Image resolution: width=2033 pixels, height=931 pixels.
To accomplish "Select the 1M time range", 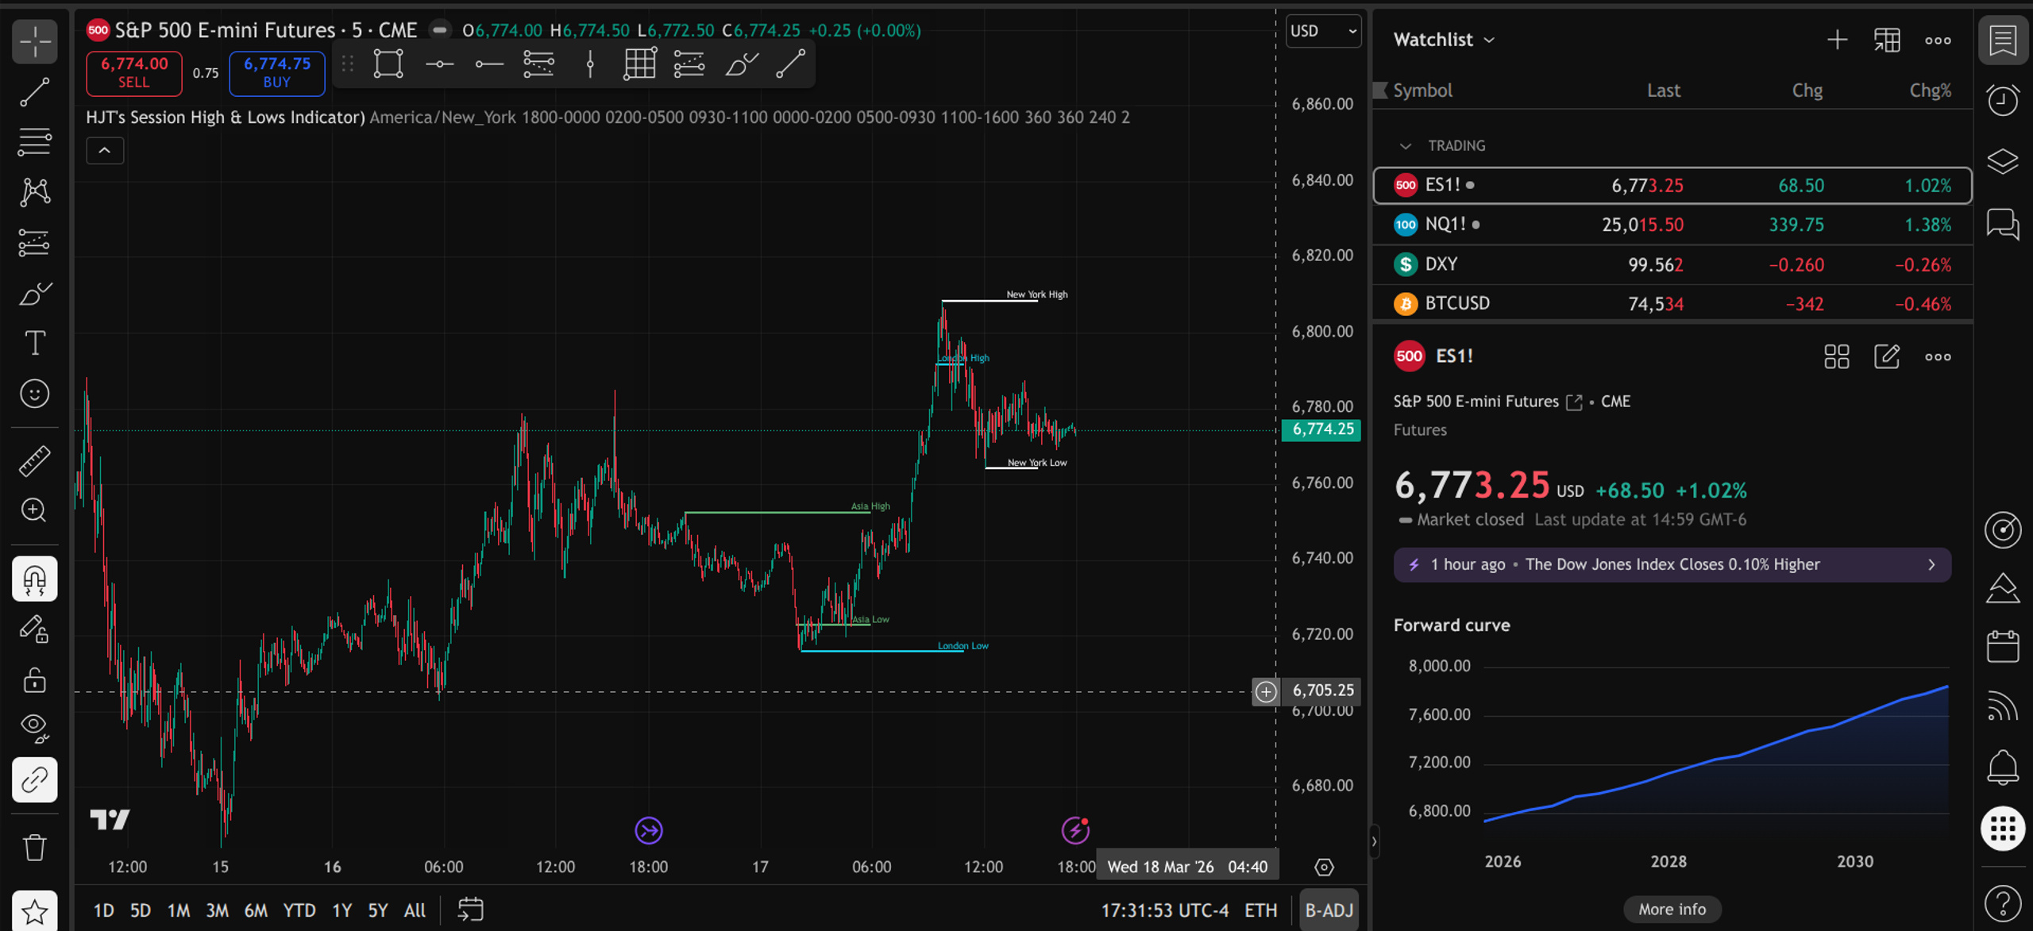I will click(x=179, y=910).
